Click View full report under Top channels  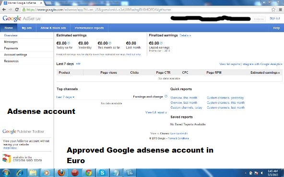[156, 112]
